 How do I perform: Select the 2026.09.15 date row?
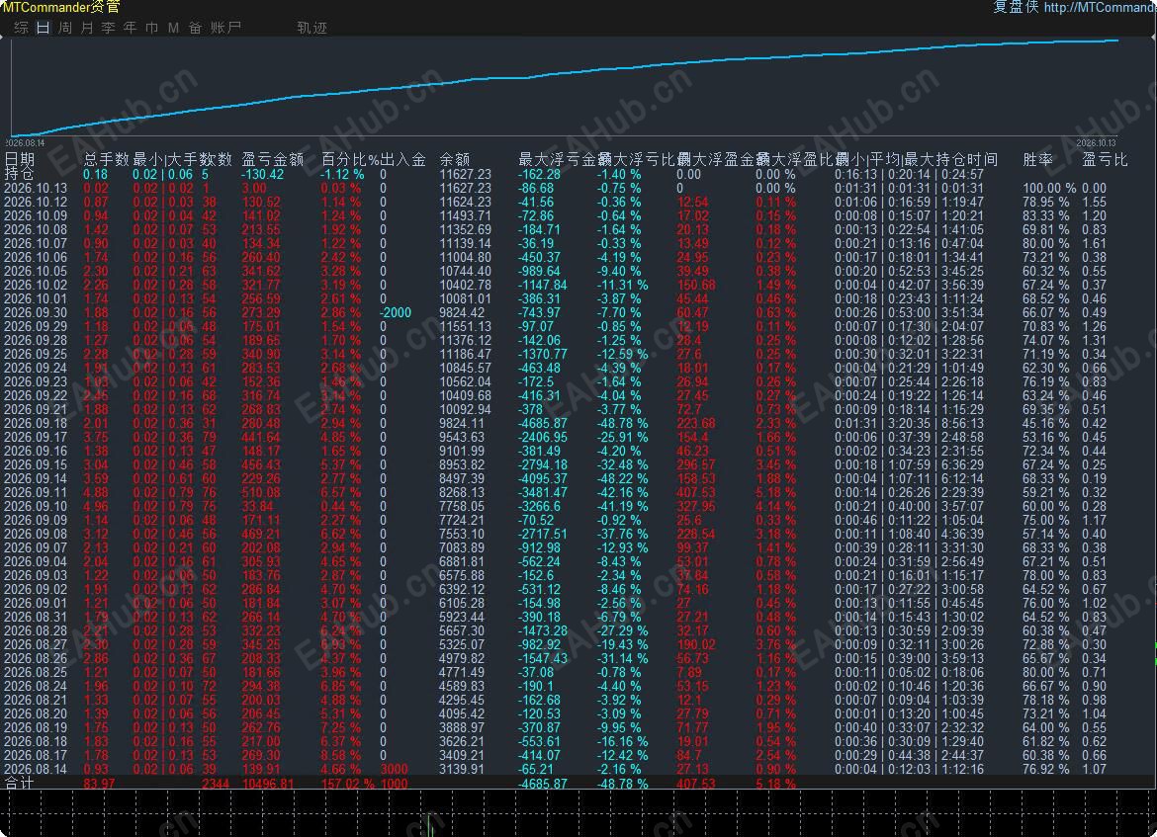[x=36, y=464]
